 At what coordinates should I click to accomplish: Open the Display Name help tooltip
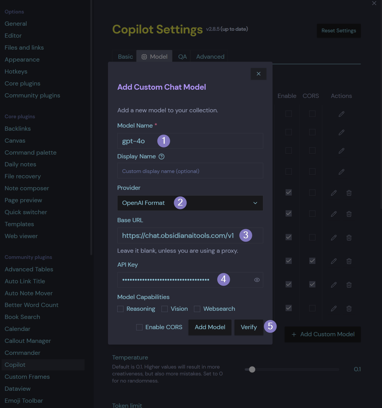(162, 156)
